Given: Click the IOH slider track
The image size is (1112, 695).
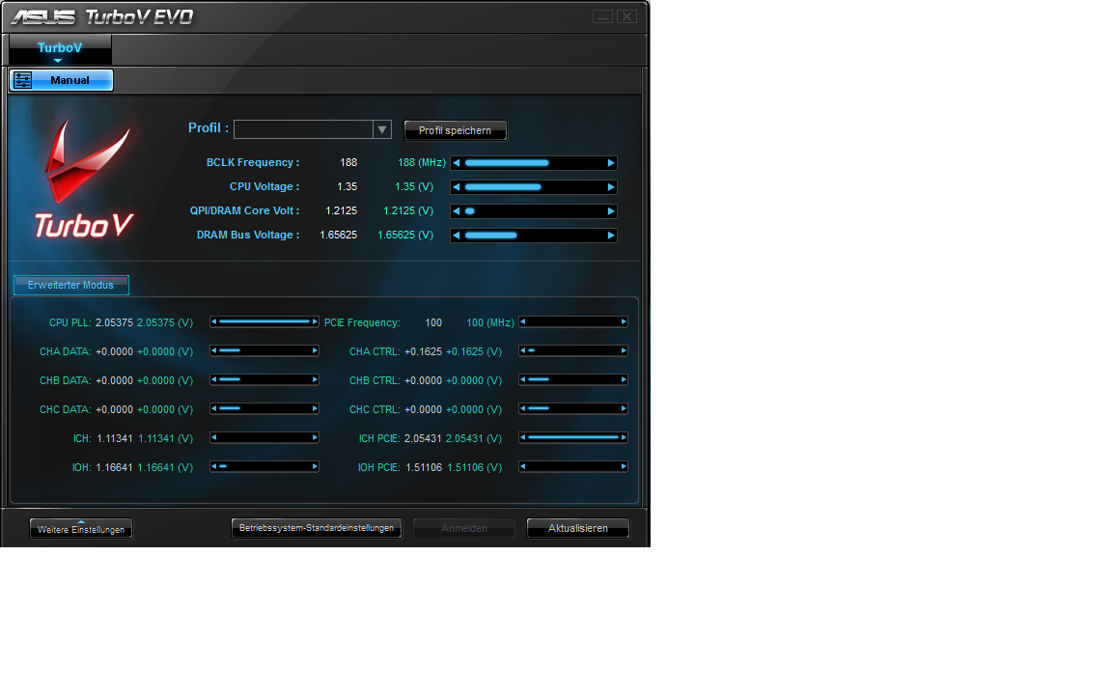Looking at the screenshot, I should [x=264, y=467].
